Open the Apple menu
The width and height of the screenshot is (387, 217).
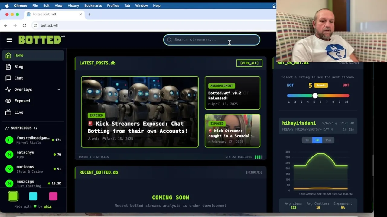(x=7, y=5)
